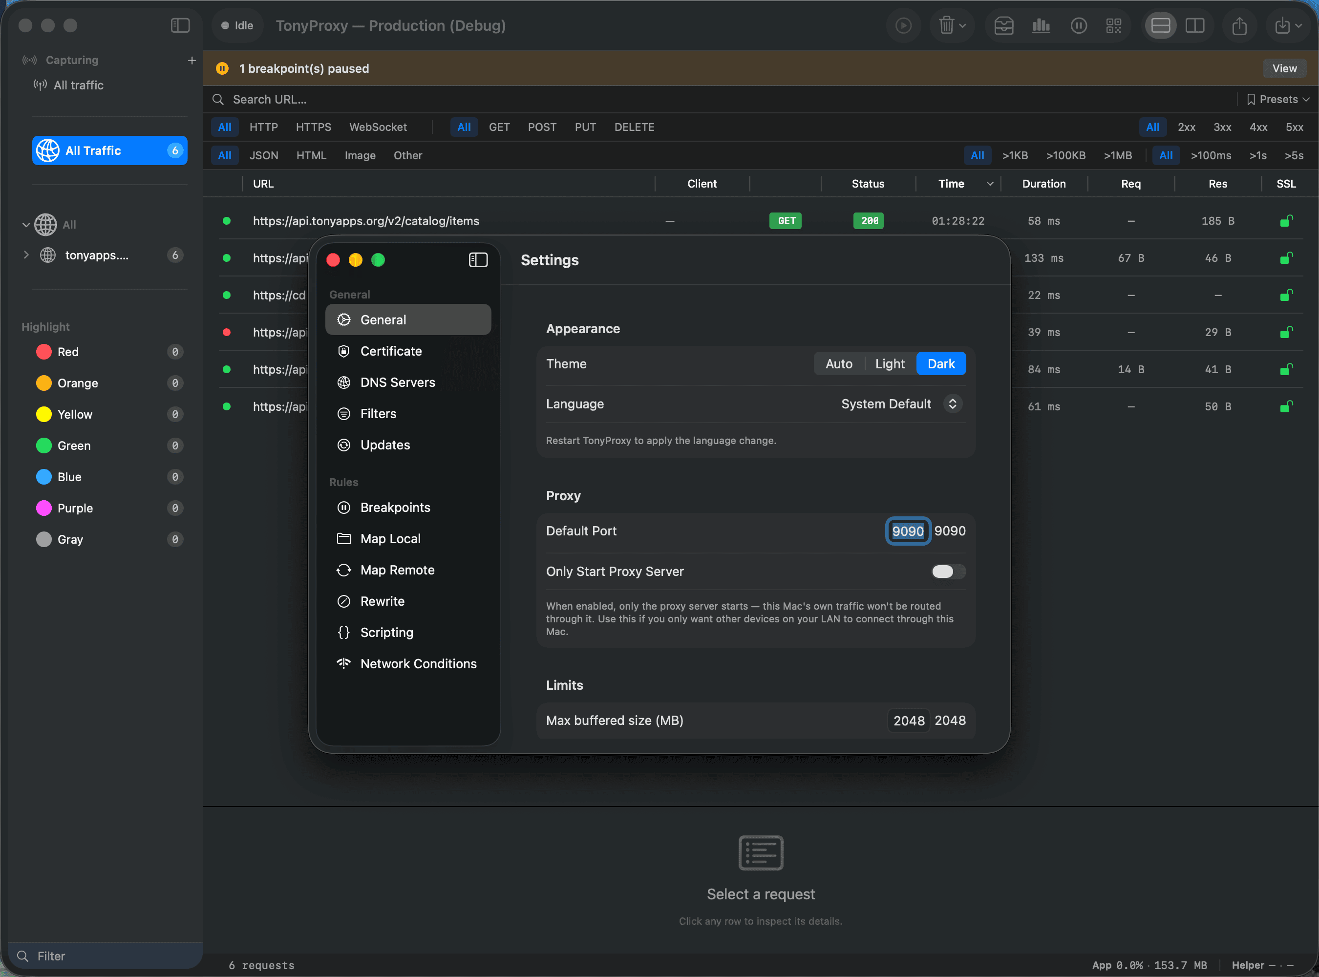
Task: Toggle Time column sort chevron
Action: (990, 184)
